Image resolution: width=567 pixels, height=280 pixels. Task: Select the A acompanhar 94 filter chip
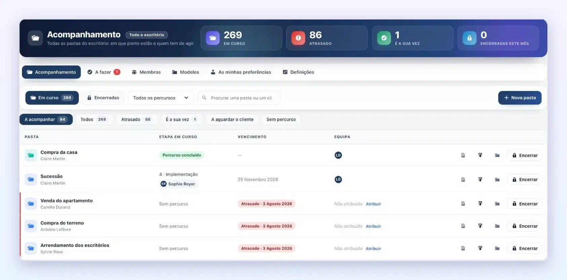pyautogui.click(x=46, y=120)
